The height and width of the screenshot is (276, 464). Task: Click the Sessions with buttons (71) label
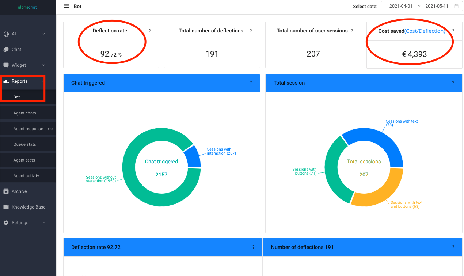tap(304, 171)
